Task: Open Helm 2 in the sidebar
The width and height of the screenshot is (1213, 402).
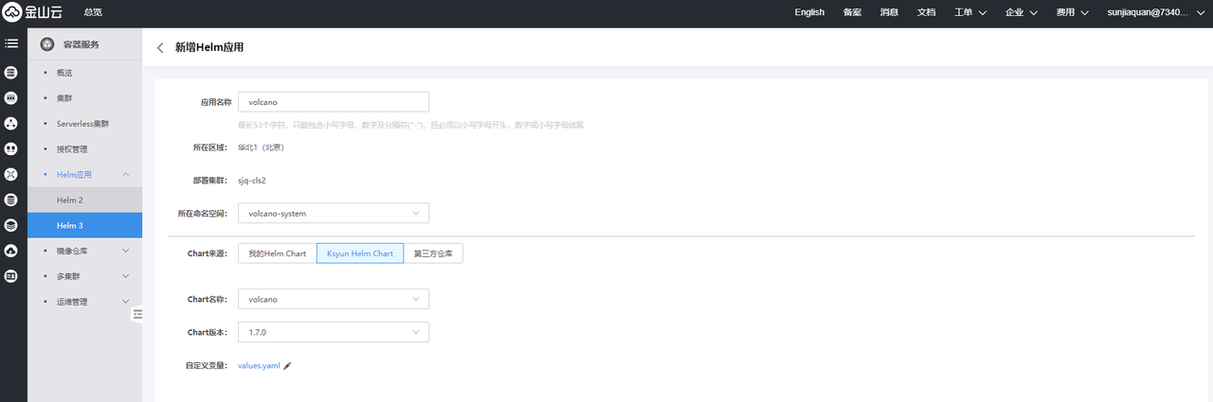Action: 84,200
